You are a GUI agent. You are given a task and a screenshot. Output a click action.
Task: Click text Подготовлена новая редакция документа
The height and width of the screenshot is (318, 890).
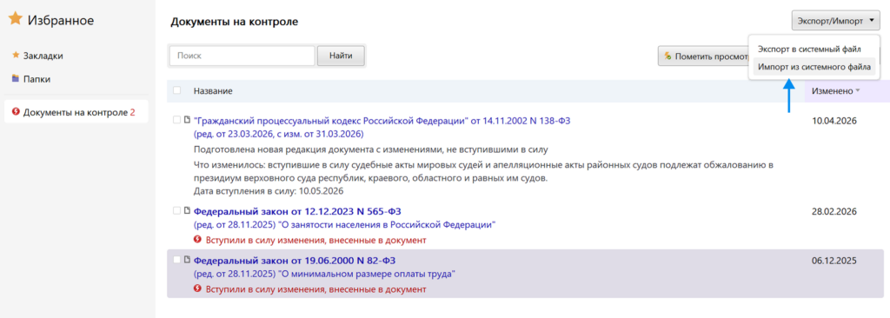[369, 150]
